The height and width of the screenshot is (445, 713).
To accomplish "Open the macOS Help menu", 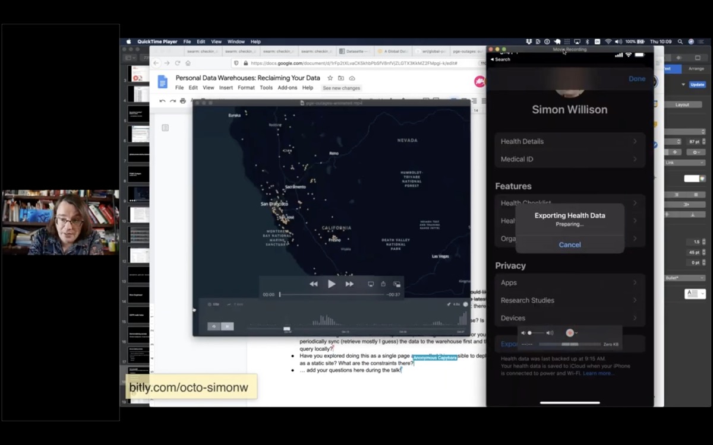I will coord(255,42).
